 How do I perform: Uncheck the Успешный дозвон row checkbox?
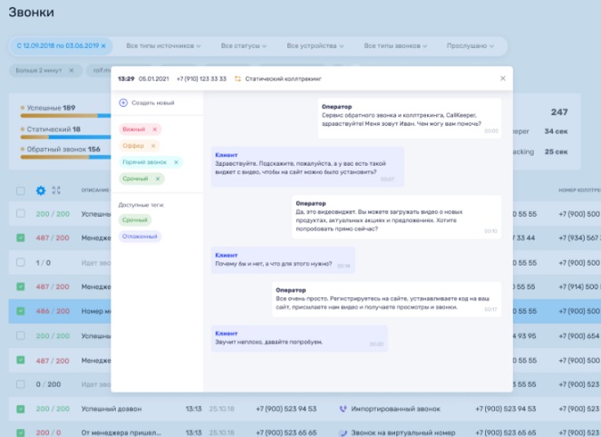[x=21, y=409]
